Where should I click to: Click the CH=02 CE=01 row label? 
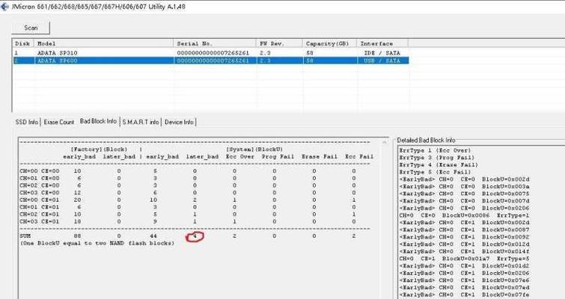click(40, 214)
